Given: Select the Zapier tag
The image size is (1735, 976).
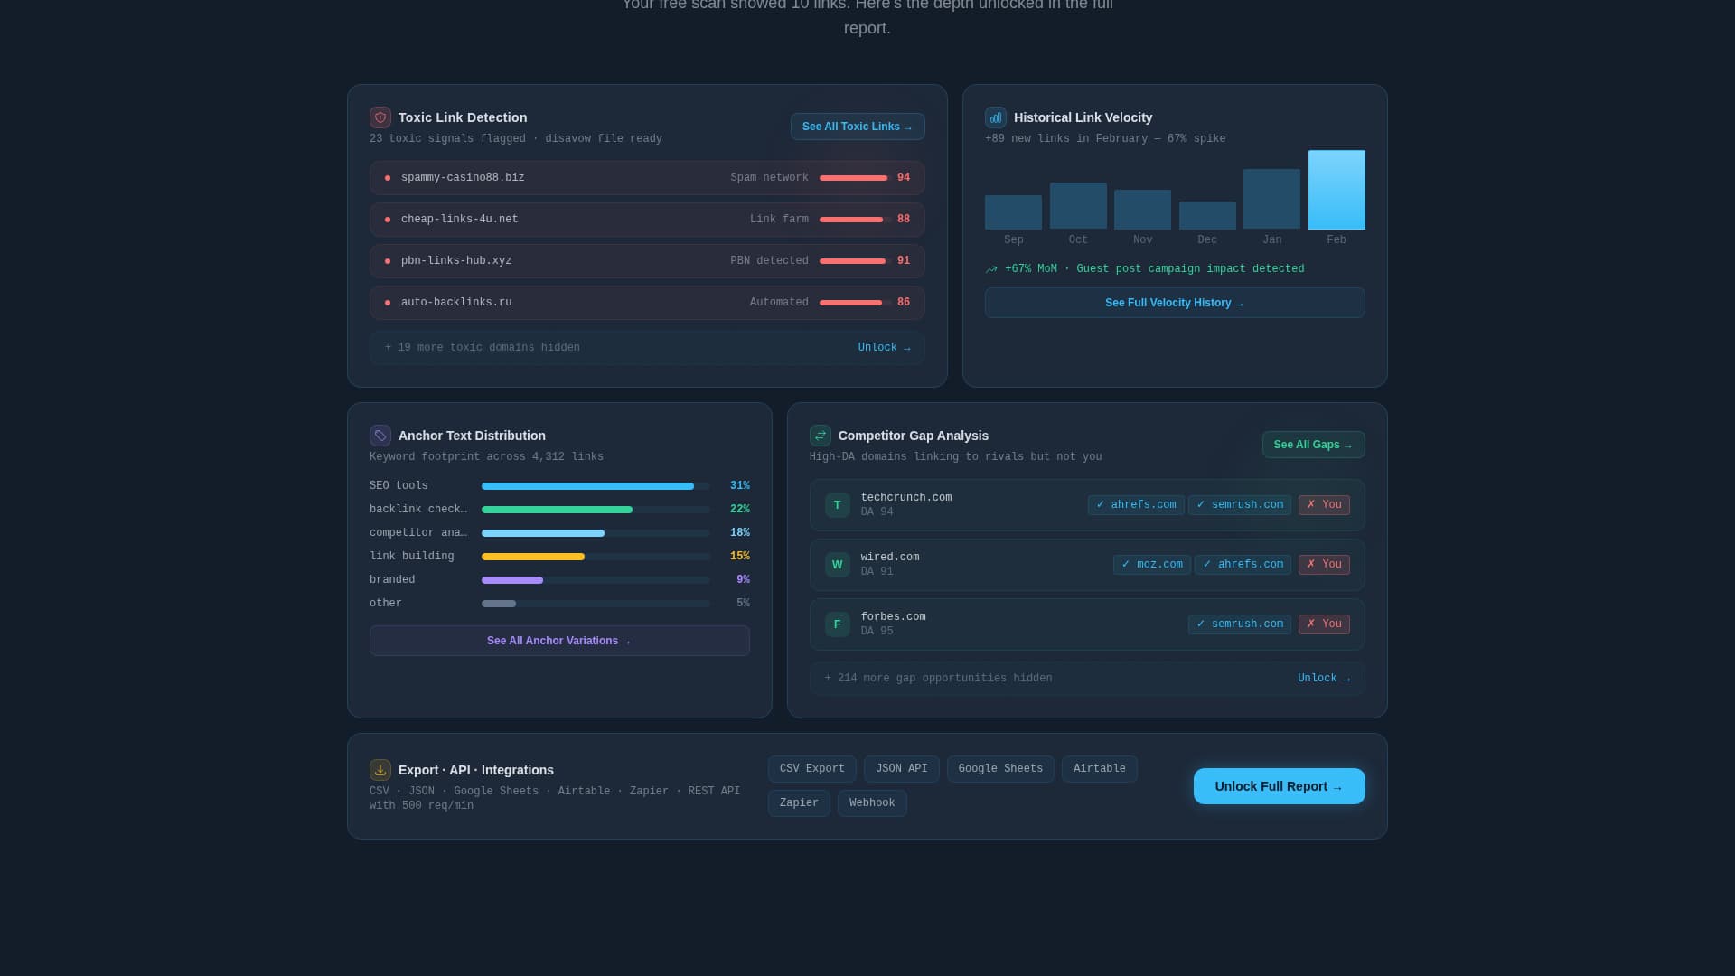Looking at the screenshot, I should pos(799,803).
